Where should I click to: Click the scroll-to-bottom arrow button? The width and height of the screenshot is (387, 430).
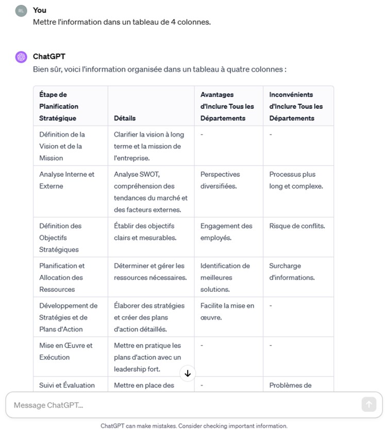188,373
